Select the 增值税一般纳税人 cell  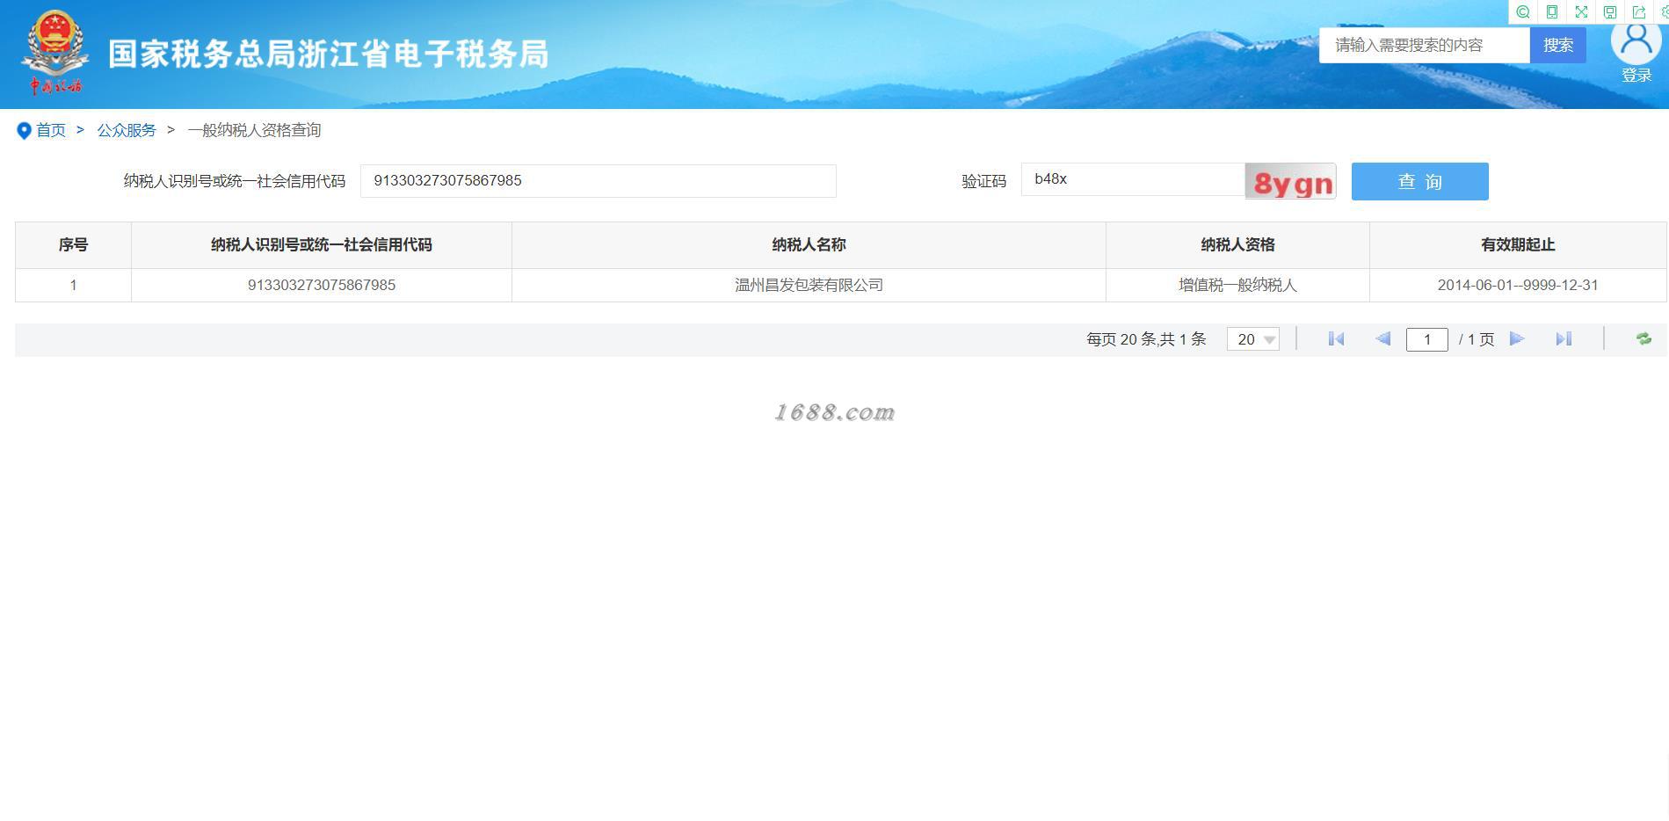tap(1237, 286)
